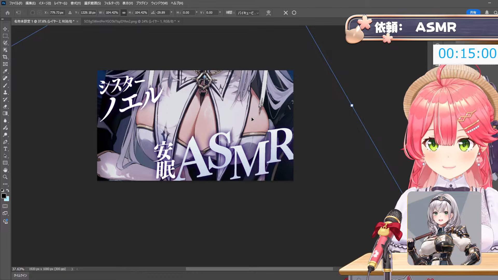The image size is (498, 280).
Task: Click the height percentage field
Action: point(141,12)
